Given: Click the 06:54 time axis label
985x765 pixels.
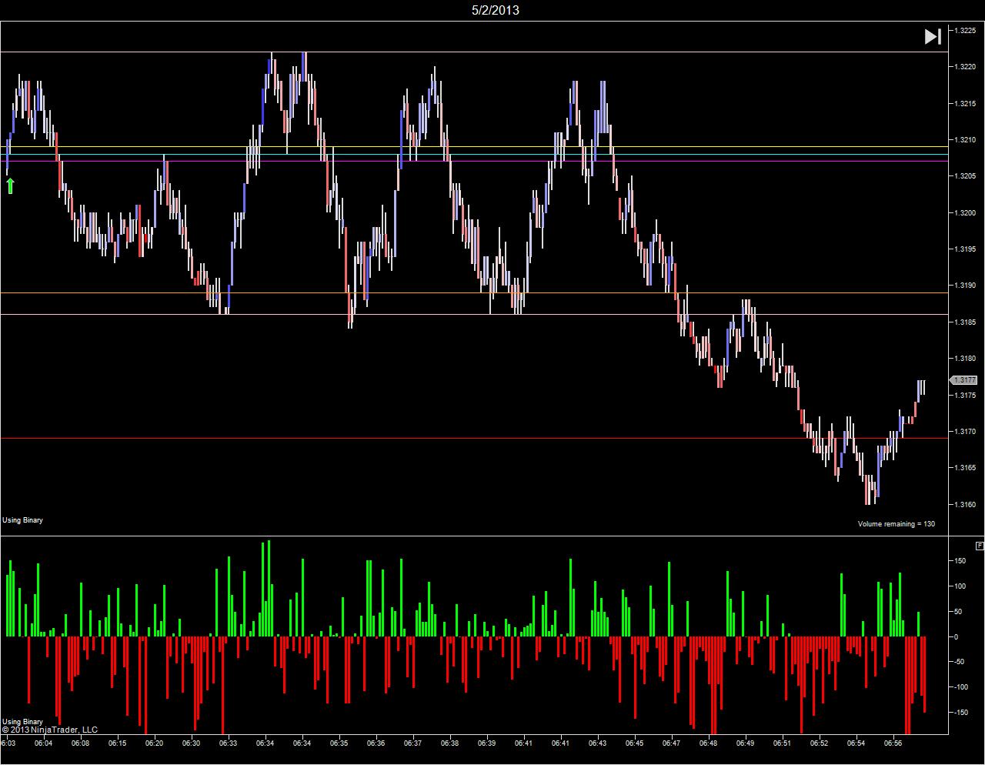Looking at the screenshot, I should click(856, 743).
